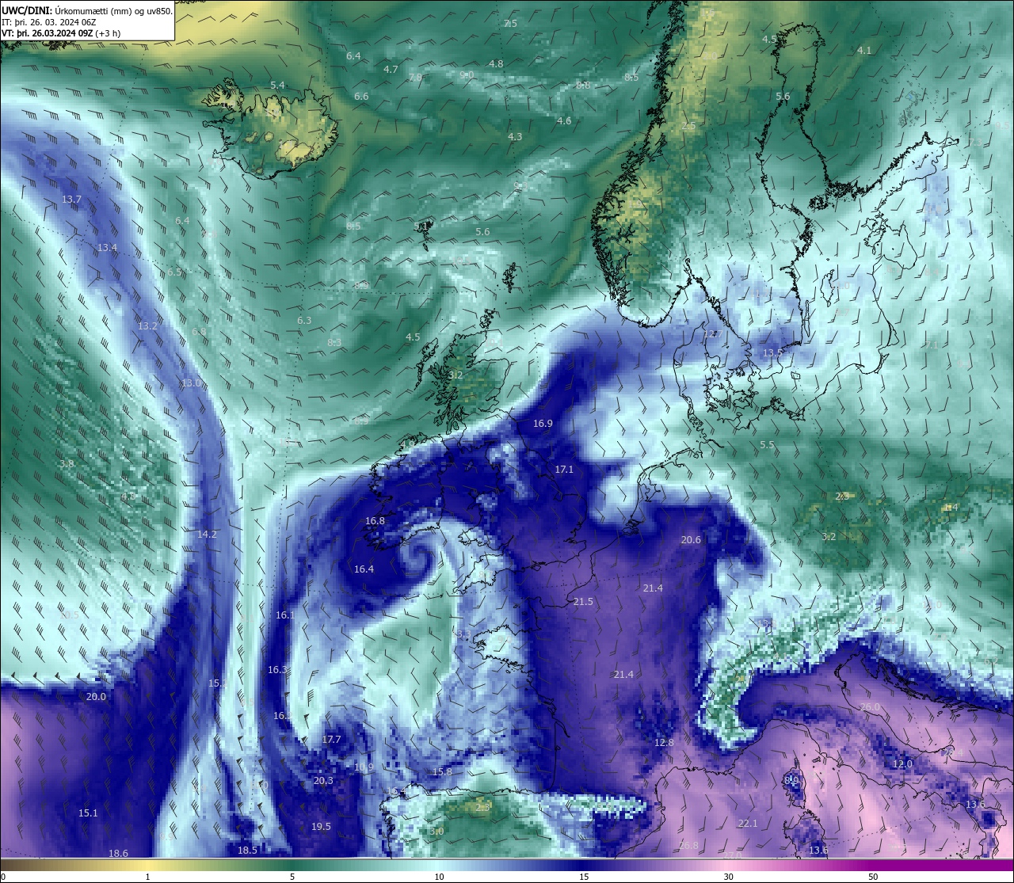
Task: Click the 15.8 value label
Action: (442, 772)
